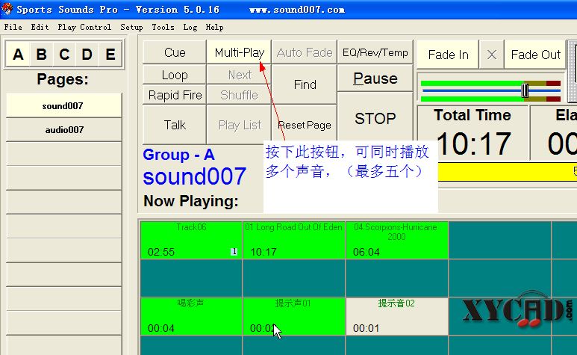Play the 提示声01 sound cell
This screenshot has width=577, height=355.
point(293,316)
